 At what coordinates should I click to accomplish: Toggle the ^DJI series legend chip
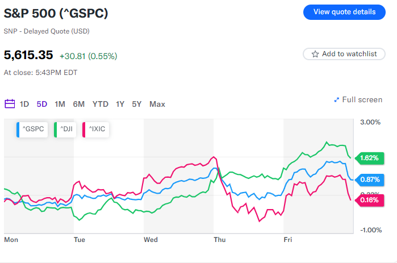point(65,130)
